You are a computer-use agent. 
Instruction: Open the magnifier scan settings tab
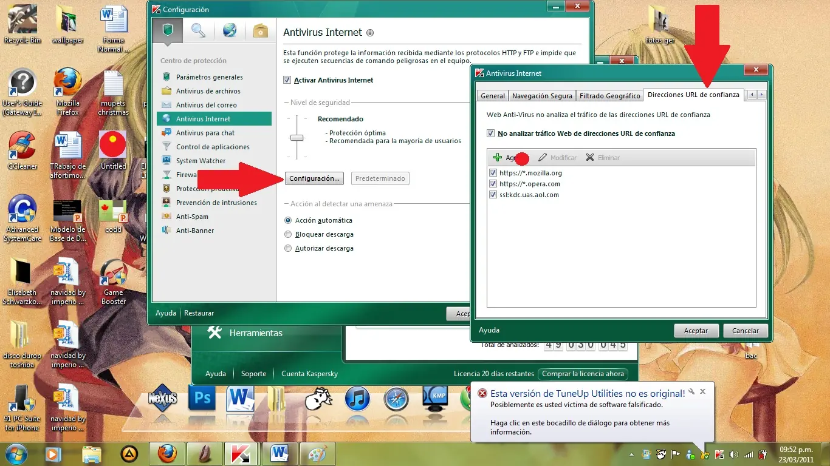(198, 30)
